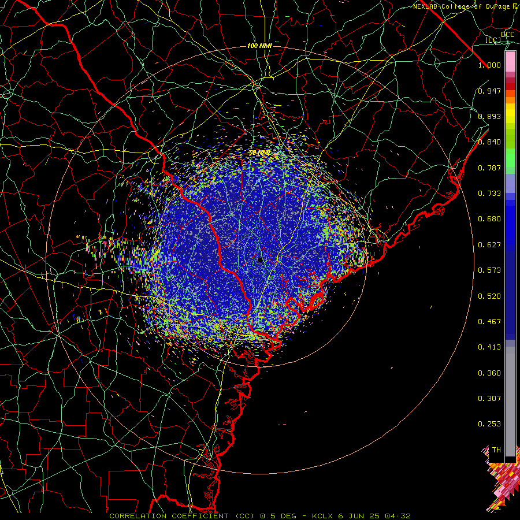Click the 0.573 scale label

click(489, 270)
